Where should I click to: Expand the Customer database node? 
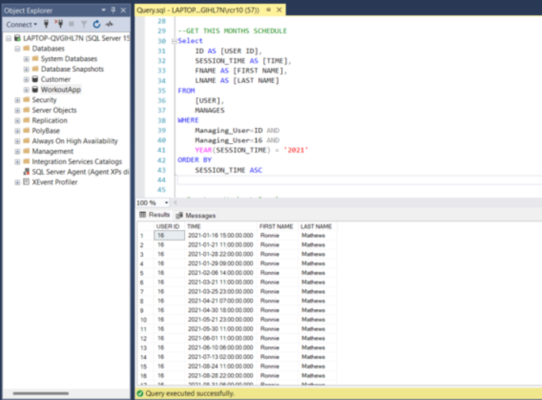coord(26,80)
